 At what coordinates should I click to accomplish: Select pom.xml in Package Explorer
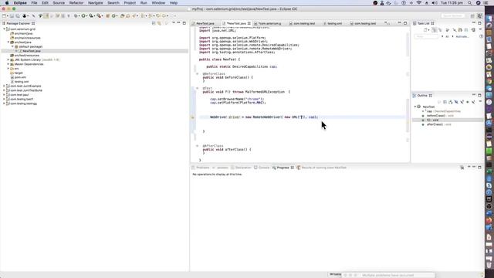click(20, 77)
